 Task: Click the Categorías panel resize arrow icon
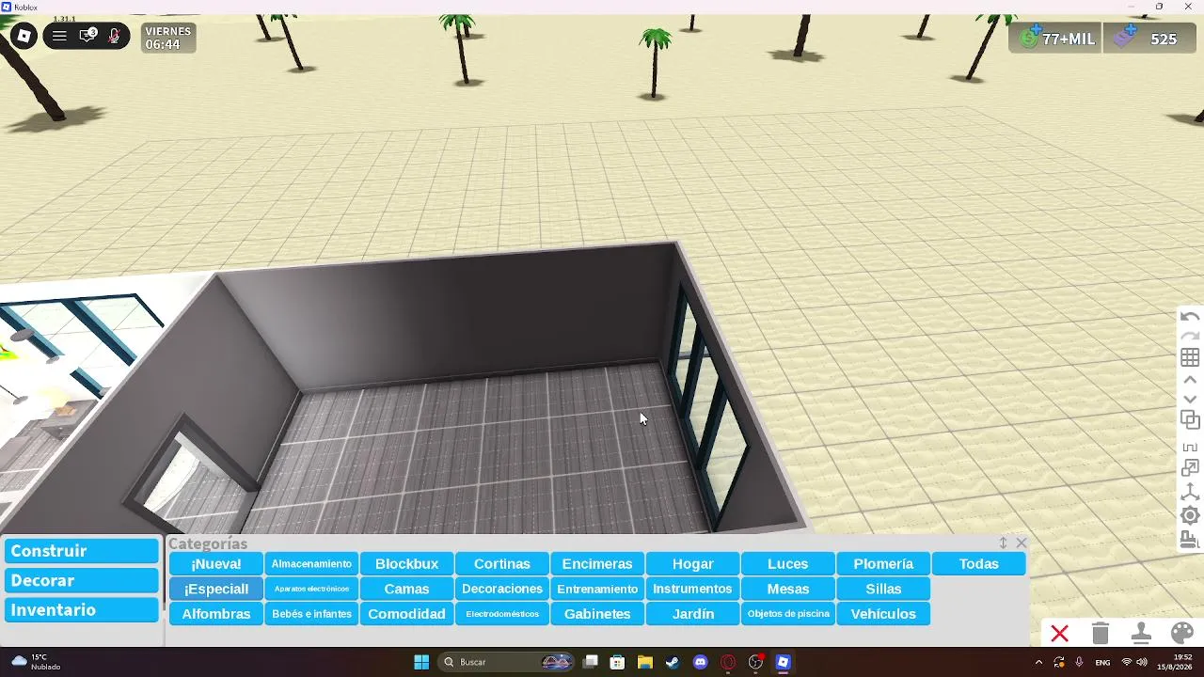coord(1004,543)
